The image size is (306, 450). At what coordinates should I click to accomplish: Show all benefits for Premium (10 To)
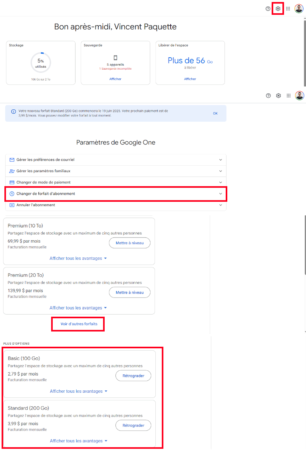(78, 258)
